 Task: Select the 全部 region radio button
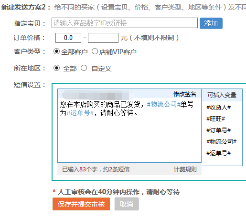pos(56,68)
